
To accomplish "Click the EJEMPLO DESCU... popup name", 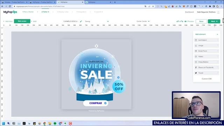I will [x=71, y=21].
